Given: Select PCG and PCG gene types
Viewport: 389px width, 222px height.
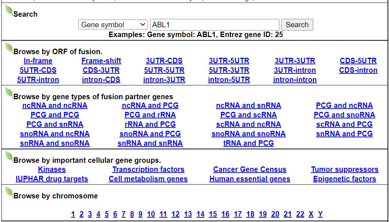Looking at the screenshot, I should click(55, 115).
